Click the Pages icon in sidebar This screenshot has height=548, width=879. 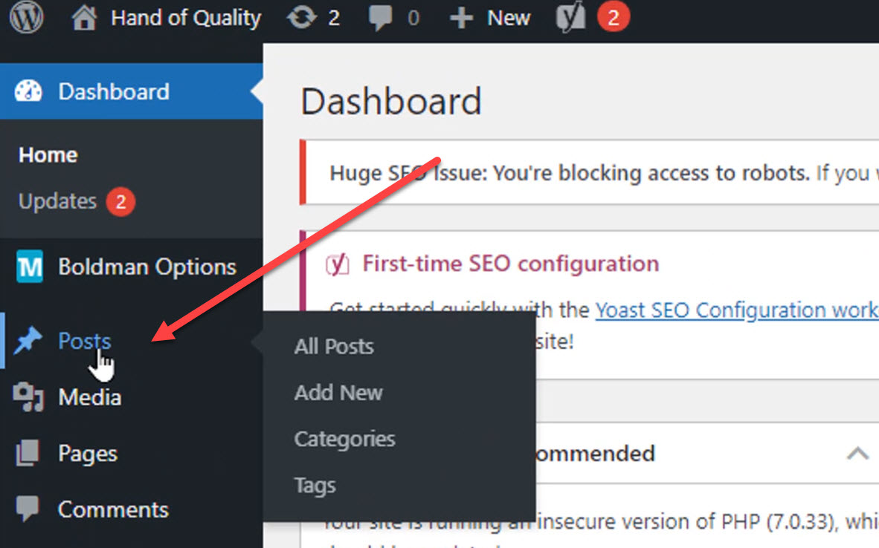tap(28, 453)
